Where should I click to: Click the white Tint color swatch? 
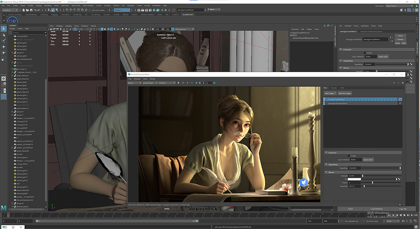tap(354, 179)
